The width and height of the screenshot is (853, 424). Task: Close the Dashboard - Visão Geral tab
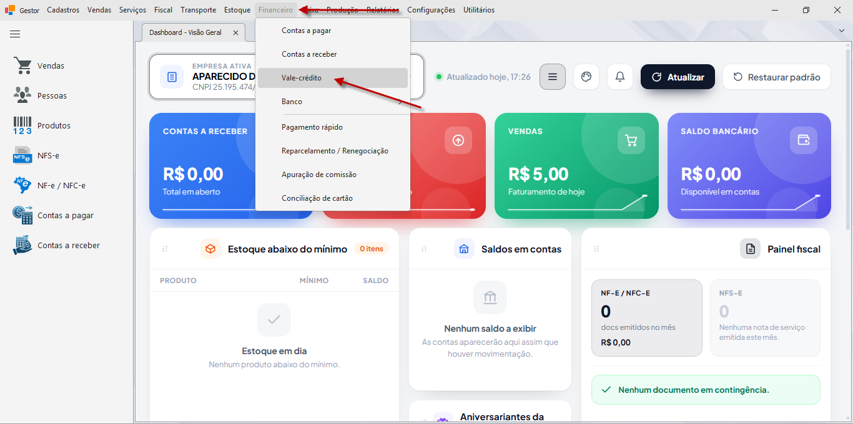(x=235, y=32)
